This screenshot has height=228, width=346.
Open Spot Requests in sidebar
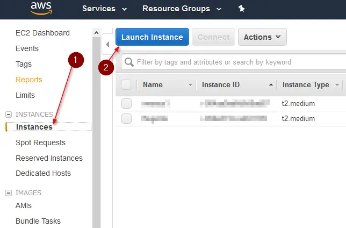point(41,142)
